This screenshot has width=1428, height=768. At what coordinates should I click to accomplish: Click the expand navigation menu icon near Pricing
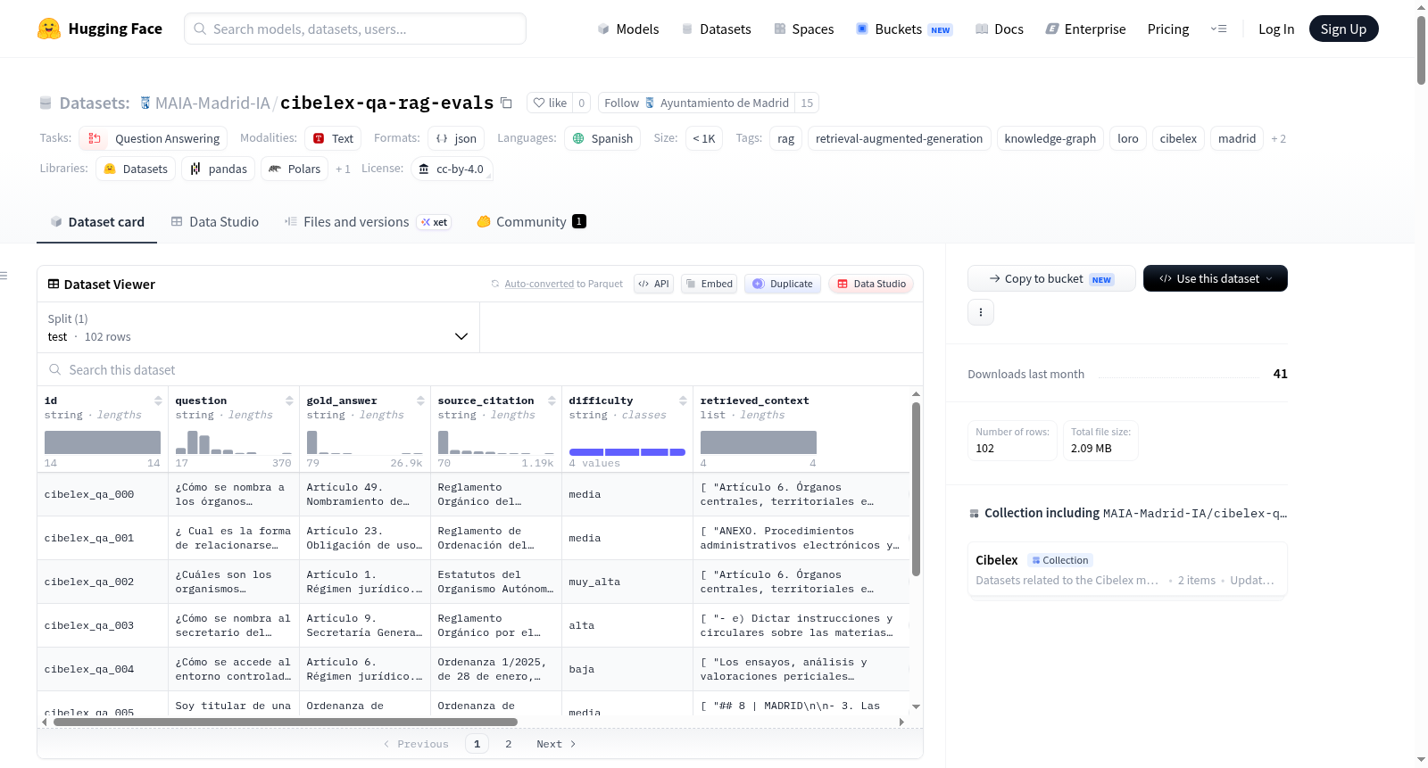point(1218,29)
